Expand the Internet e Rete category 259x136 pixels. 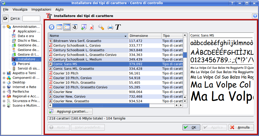click(x=4, y=87)
